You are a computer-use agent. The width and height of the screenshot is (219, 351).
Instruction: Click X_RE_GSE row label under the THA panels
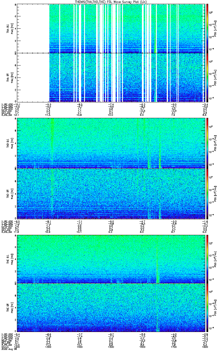[x=7, y=104]
